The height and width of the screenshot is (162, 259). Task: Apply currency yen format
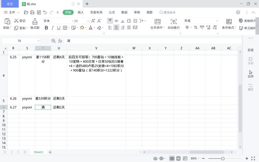(x=187, y=27)
